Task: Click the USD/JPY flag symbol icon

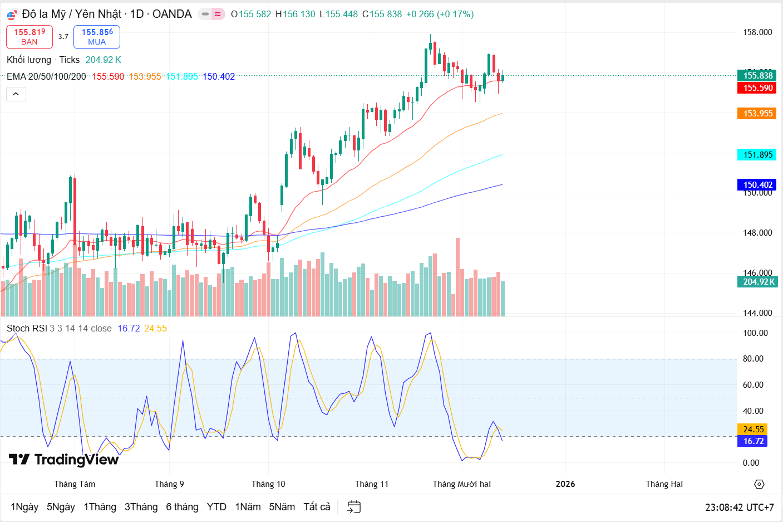Action: [12, 14]
